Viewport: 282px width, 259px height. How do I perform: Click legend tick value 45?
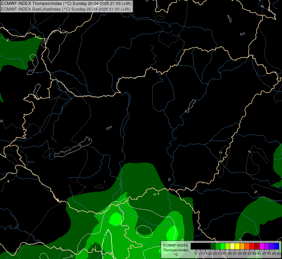[264, 254]
